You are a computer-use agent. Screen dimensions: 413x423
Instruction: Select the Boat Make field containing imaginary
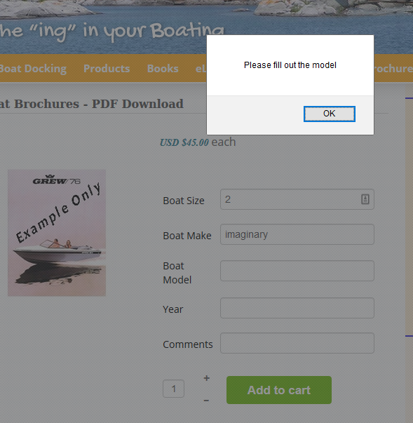(x=297, y=234)
